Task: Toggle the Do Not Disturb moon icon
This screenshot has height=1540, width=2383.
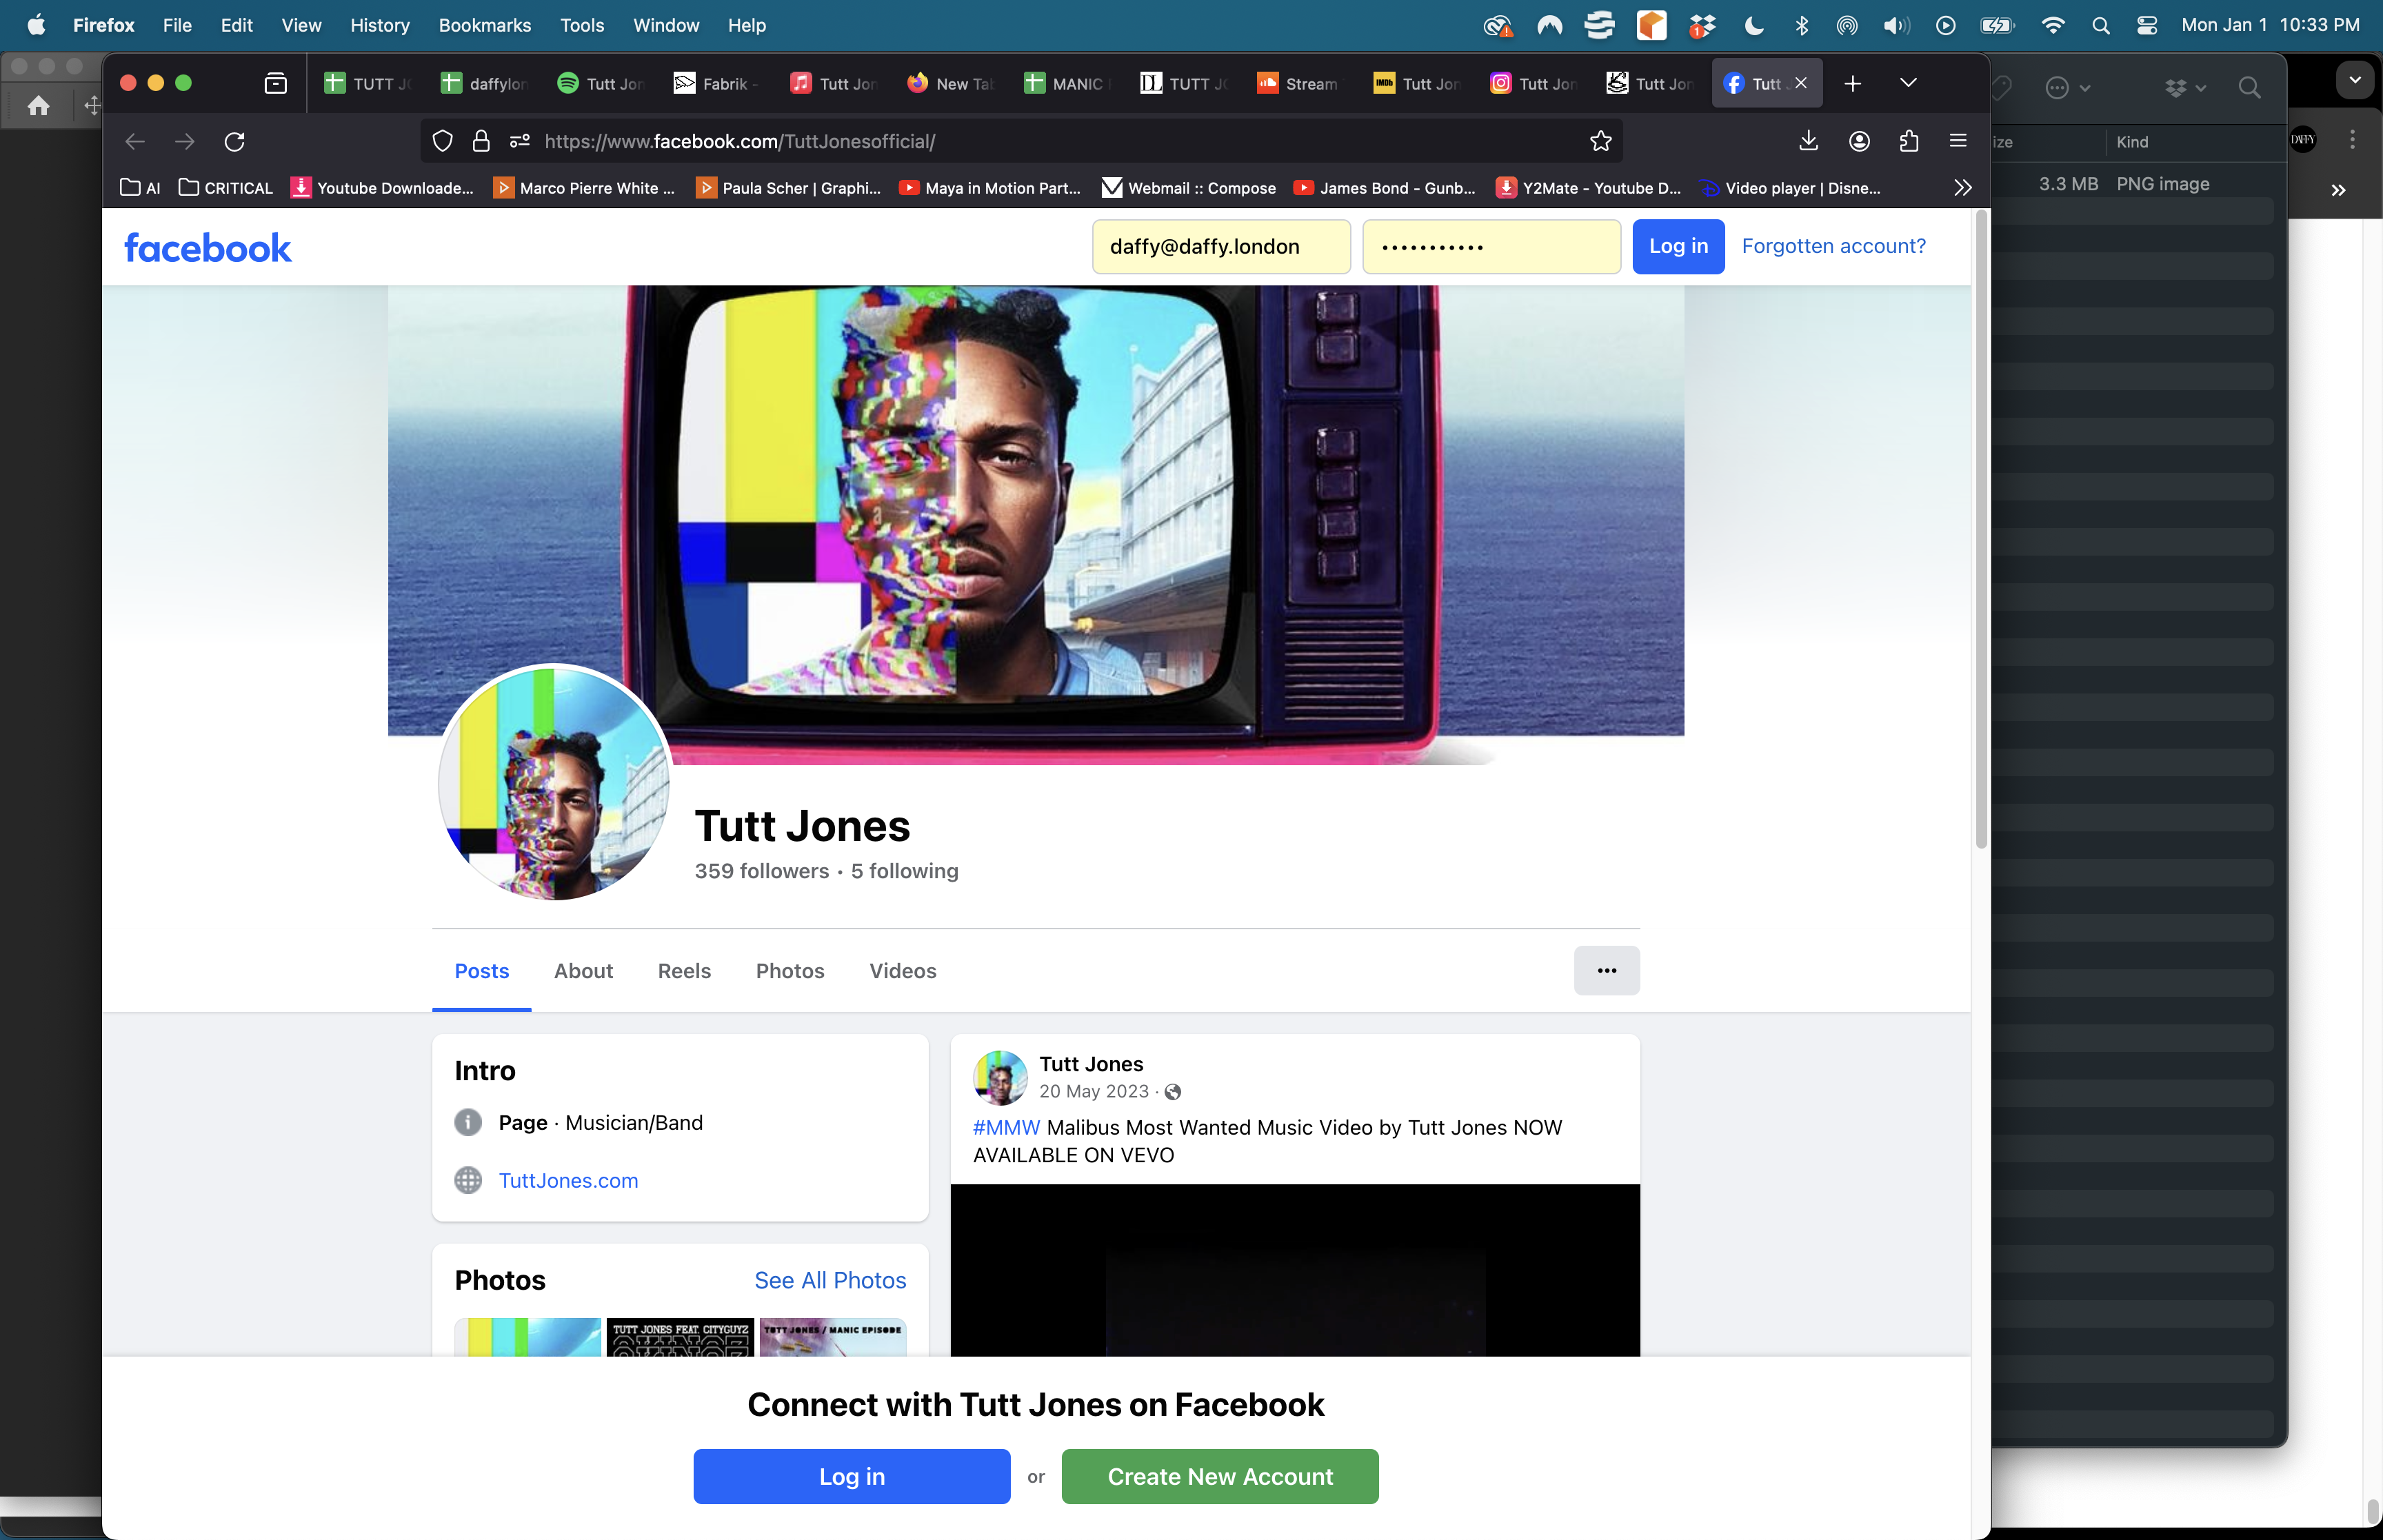Action: tap(1753, 25)
